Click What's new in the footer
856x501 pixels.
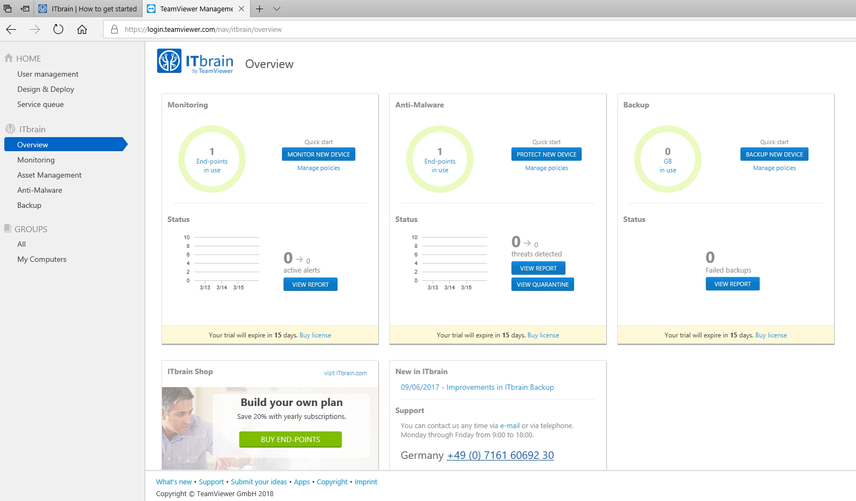pyautogui.click(x=174, y=482)
